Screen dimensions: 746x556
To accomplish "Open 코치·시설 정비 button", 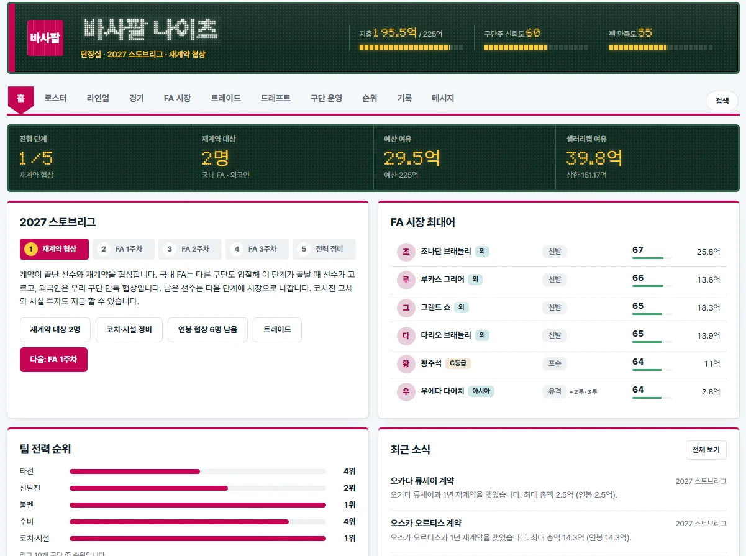I will (x=129, y=330).
